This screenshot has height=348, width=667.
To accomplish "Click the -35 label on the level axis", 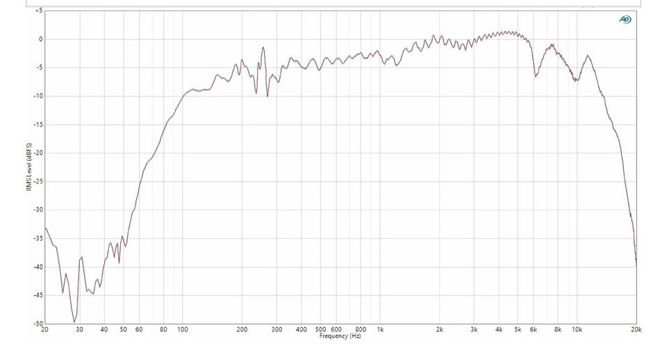I will (39, 238).
